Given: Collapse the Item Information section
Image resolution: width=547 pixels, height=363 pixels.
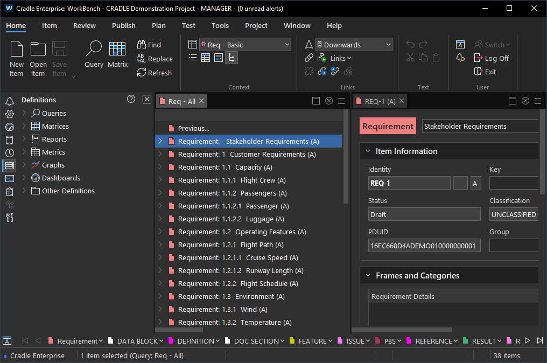Looking at the screenshot, I should pos(368,151).
